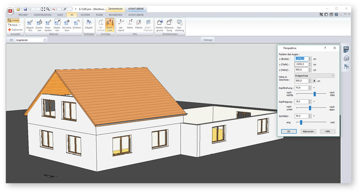Open the Hintergrund settings
The image size is (361, 193).
(160, 25)
